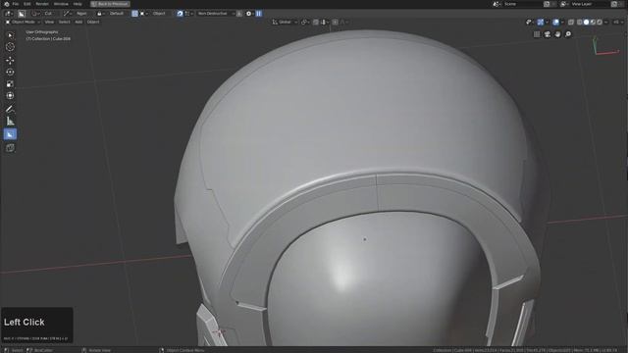Image resolution: width=628 pixels, height=353 pixels.
Task: Click the Rotate View status bar hint
Action: click(99, 350)
